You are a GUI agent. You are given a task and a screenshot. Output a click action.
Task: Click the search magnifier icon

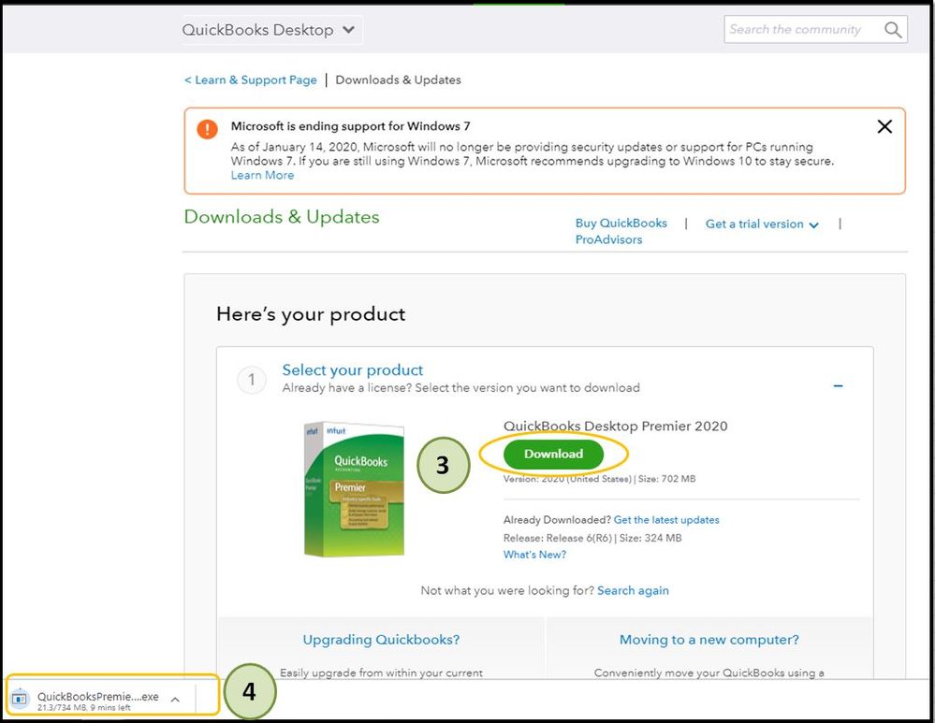[893, 30]
